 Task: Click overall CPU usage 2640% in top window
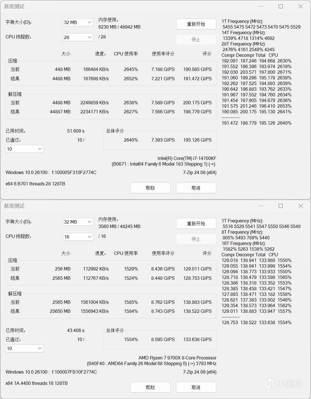(131, 140)
